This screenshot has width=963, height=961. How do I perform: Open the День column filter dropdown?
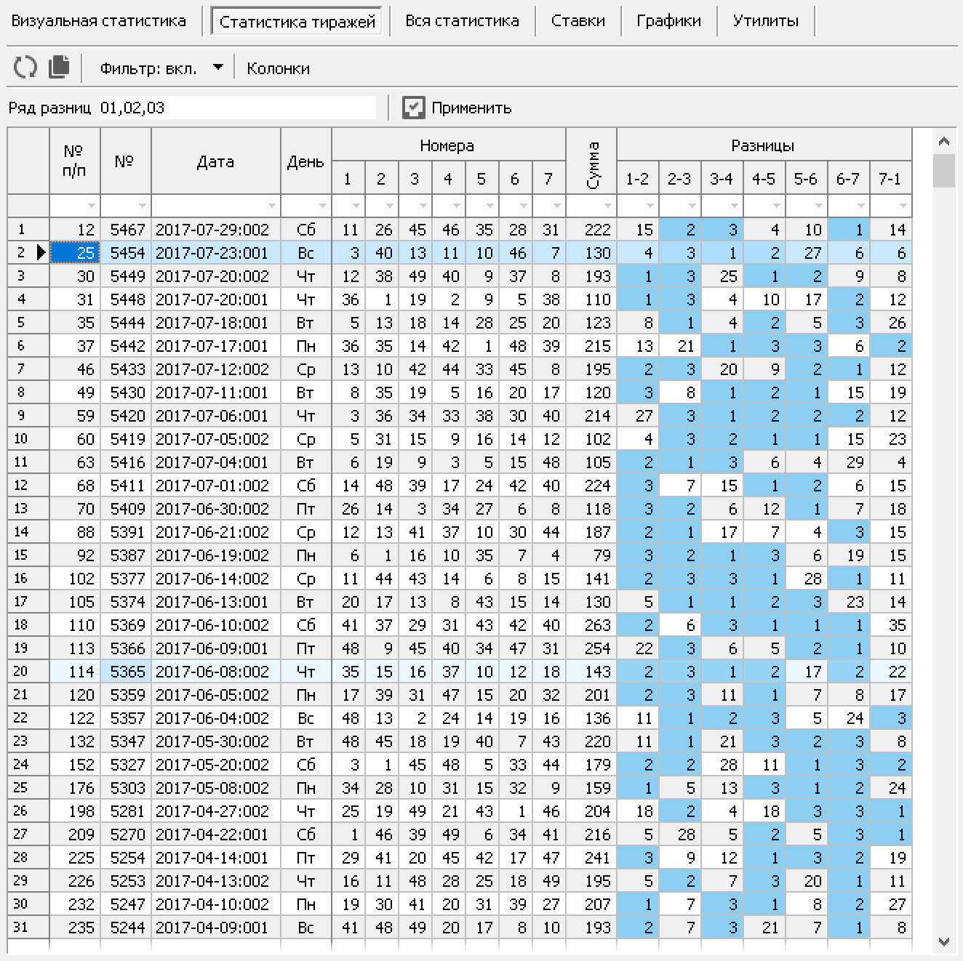(x=322, y=206)
